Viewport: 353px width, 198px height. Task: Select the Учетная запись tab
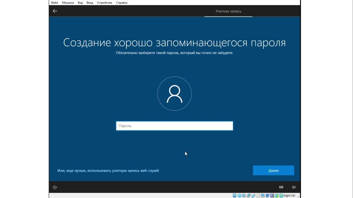click(228, 11)
